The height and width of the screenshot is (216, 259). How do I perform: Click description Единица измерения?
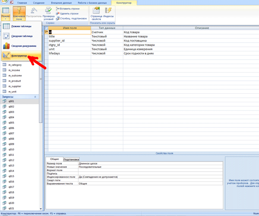coord(138,49)
